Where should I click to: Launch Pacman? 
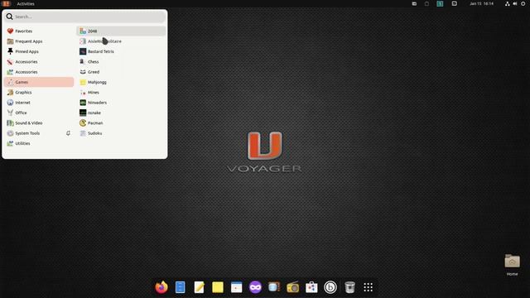pos(121,123)
